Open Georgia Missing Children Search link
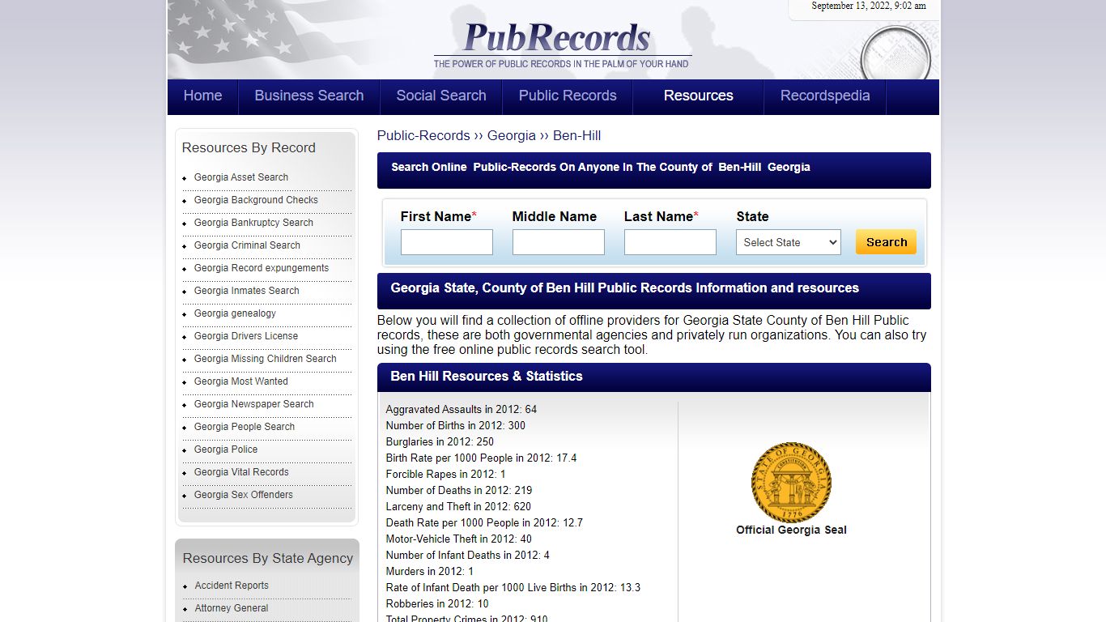This screenshot has height=622, width=1106. [266, 359]
